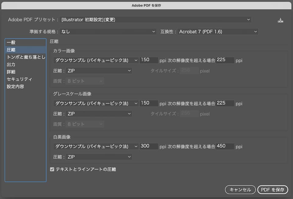Open カラー画像 downsample method dropdown
Screen dimensions: 293x199
point(96,60)
